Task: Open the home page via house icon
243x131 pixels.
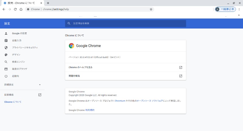Action: click(21, 9)
